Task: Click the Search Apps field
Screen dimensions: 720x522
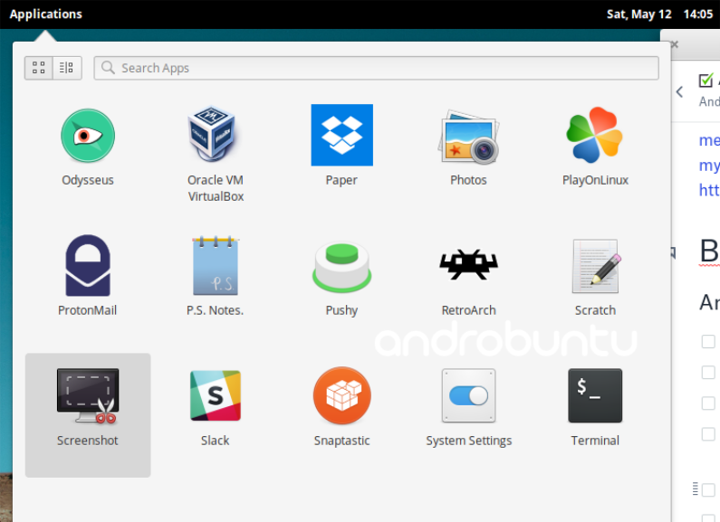Action: click(x=376, y=68)
